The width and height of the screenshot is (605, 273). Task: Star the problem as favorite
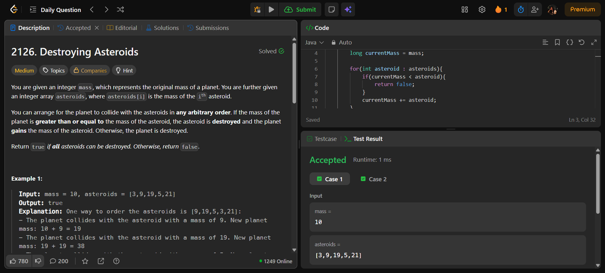[x=85, y=261]
